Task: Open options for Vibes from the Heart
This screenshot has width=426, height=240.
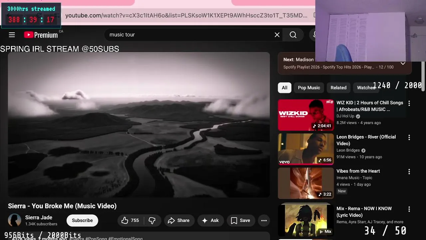Action: pyautogui.click(x=409, y=172)
